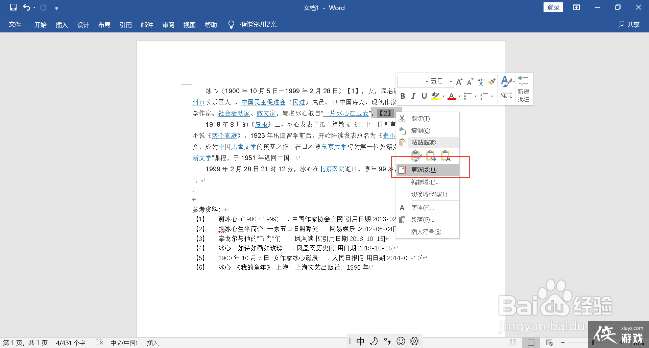This screenshot has width=649, height=348.
Task: Open the 样式 styles button
Action: (507, 88)
